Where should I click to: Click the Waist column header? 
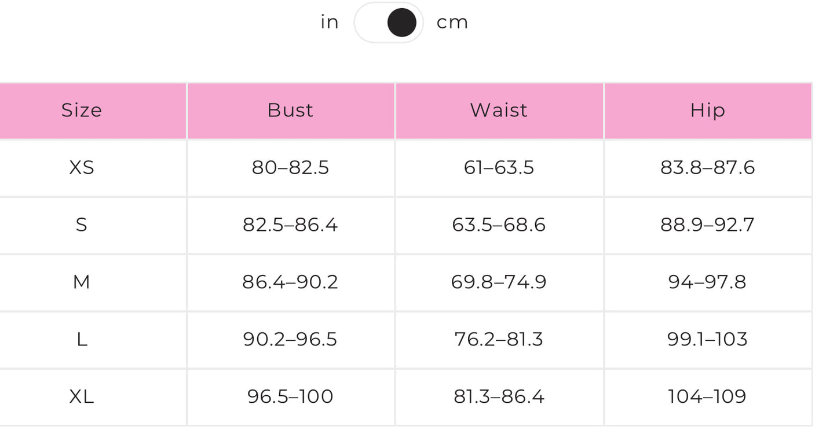coord(499,111)
